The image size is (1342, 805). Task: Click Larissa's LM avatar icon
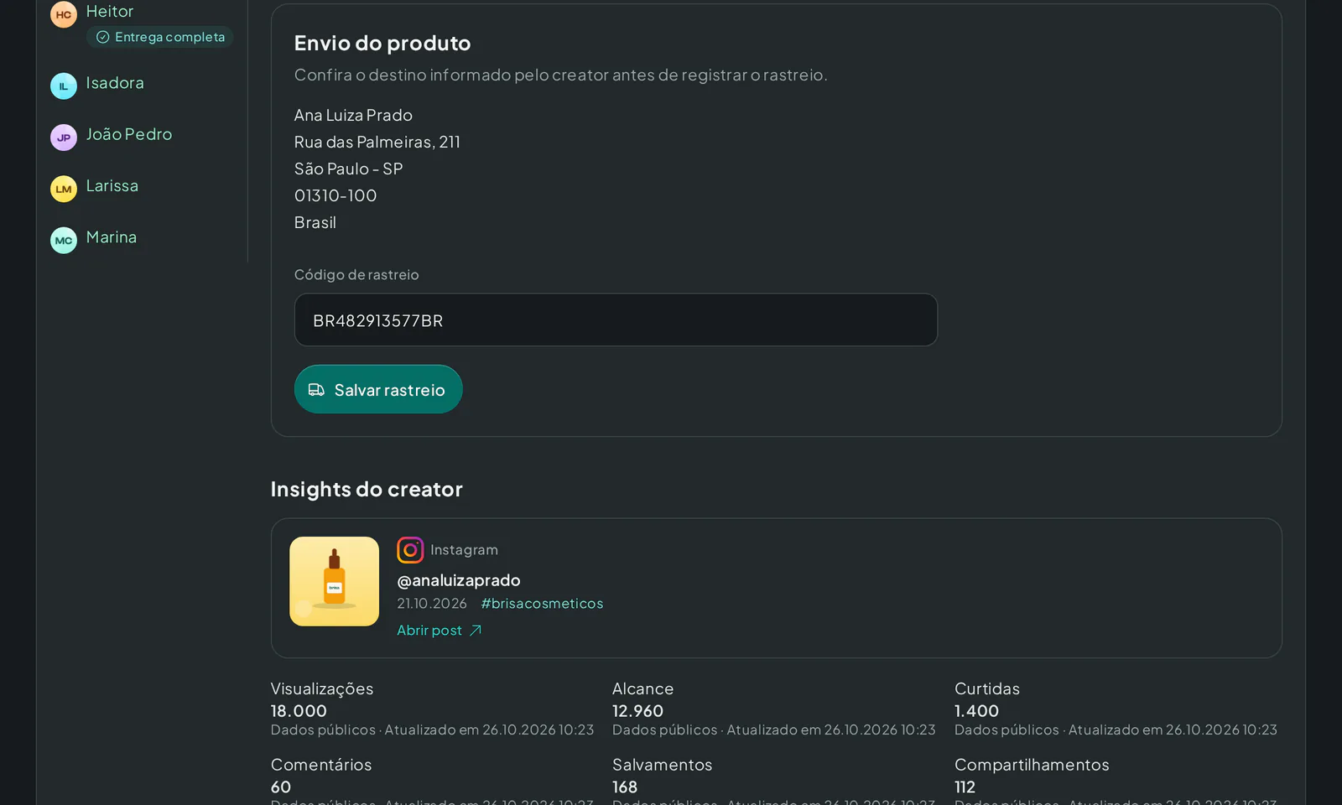64,189
